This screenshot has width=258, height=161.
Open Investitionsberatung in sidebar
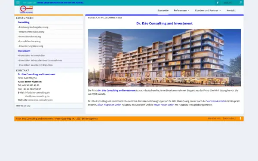(30, 36)
